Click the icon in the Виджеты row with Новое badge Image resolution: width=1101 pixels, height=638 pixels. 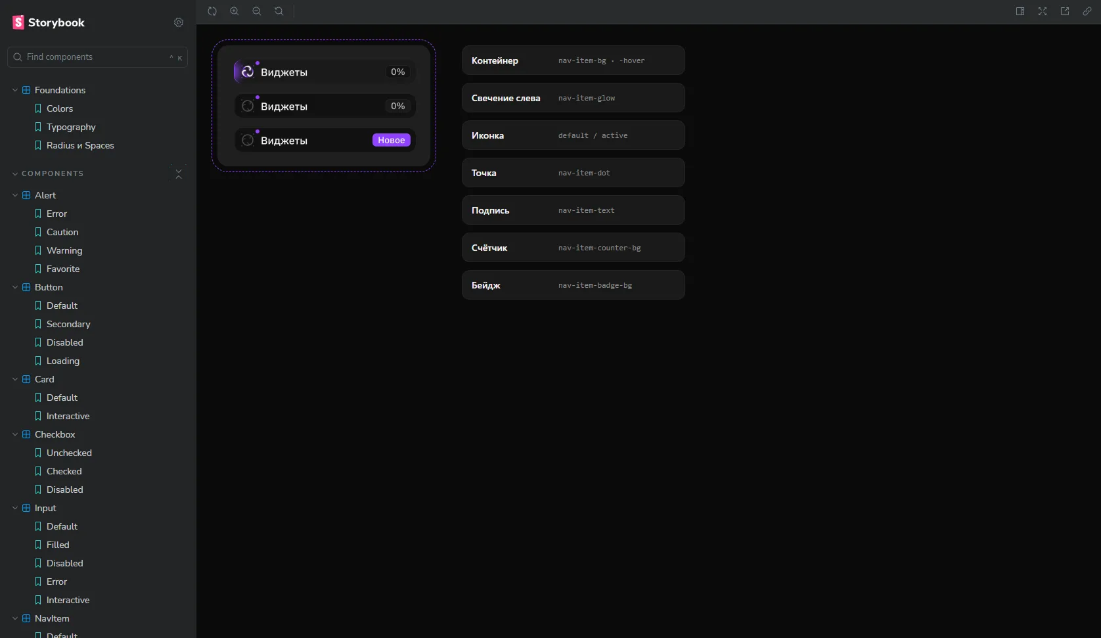click(x=248, y=140)
